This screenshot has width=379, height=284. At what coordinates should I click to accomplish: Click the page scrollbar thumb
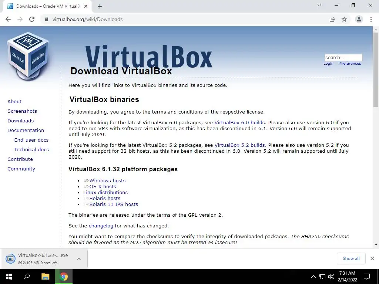376,70
